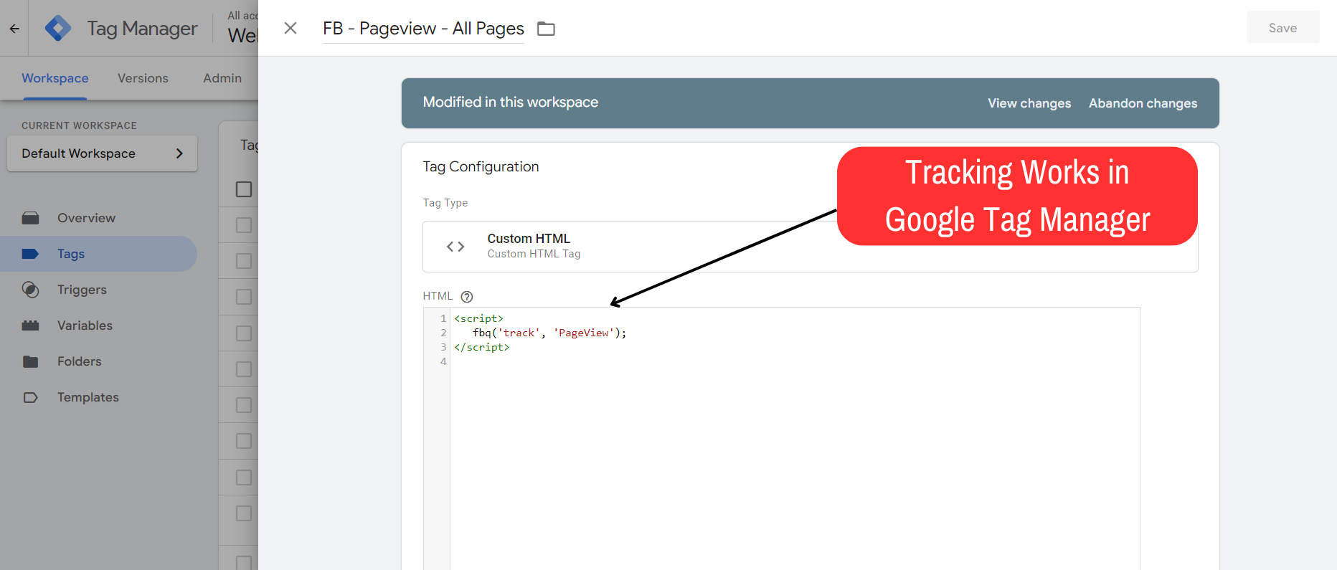The height and width of the screenshot is (570, 1337).
Task: Click the Folders icon in sidebar
Action: point(30,361)
